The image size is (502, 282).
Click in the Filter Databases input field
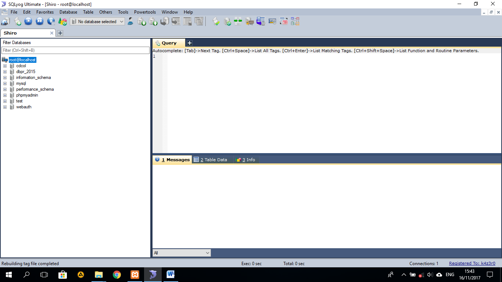[x=75, y=50]
